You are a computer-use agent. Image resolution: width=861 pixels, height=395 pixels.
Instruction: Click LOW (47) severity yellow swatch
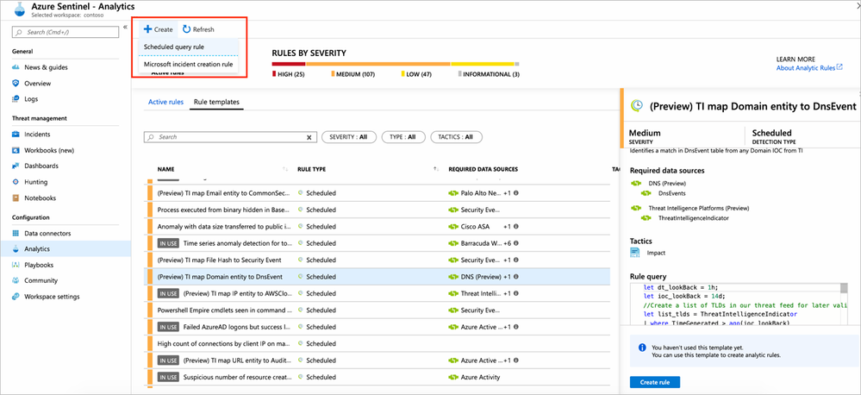(403, 74)
